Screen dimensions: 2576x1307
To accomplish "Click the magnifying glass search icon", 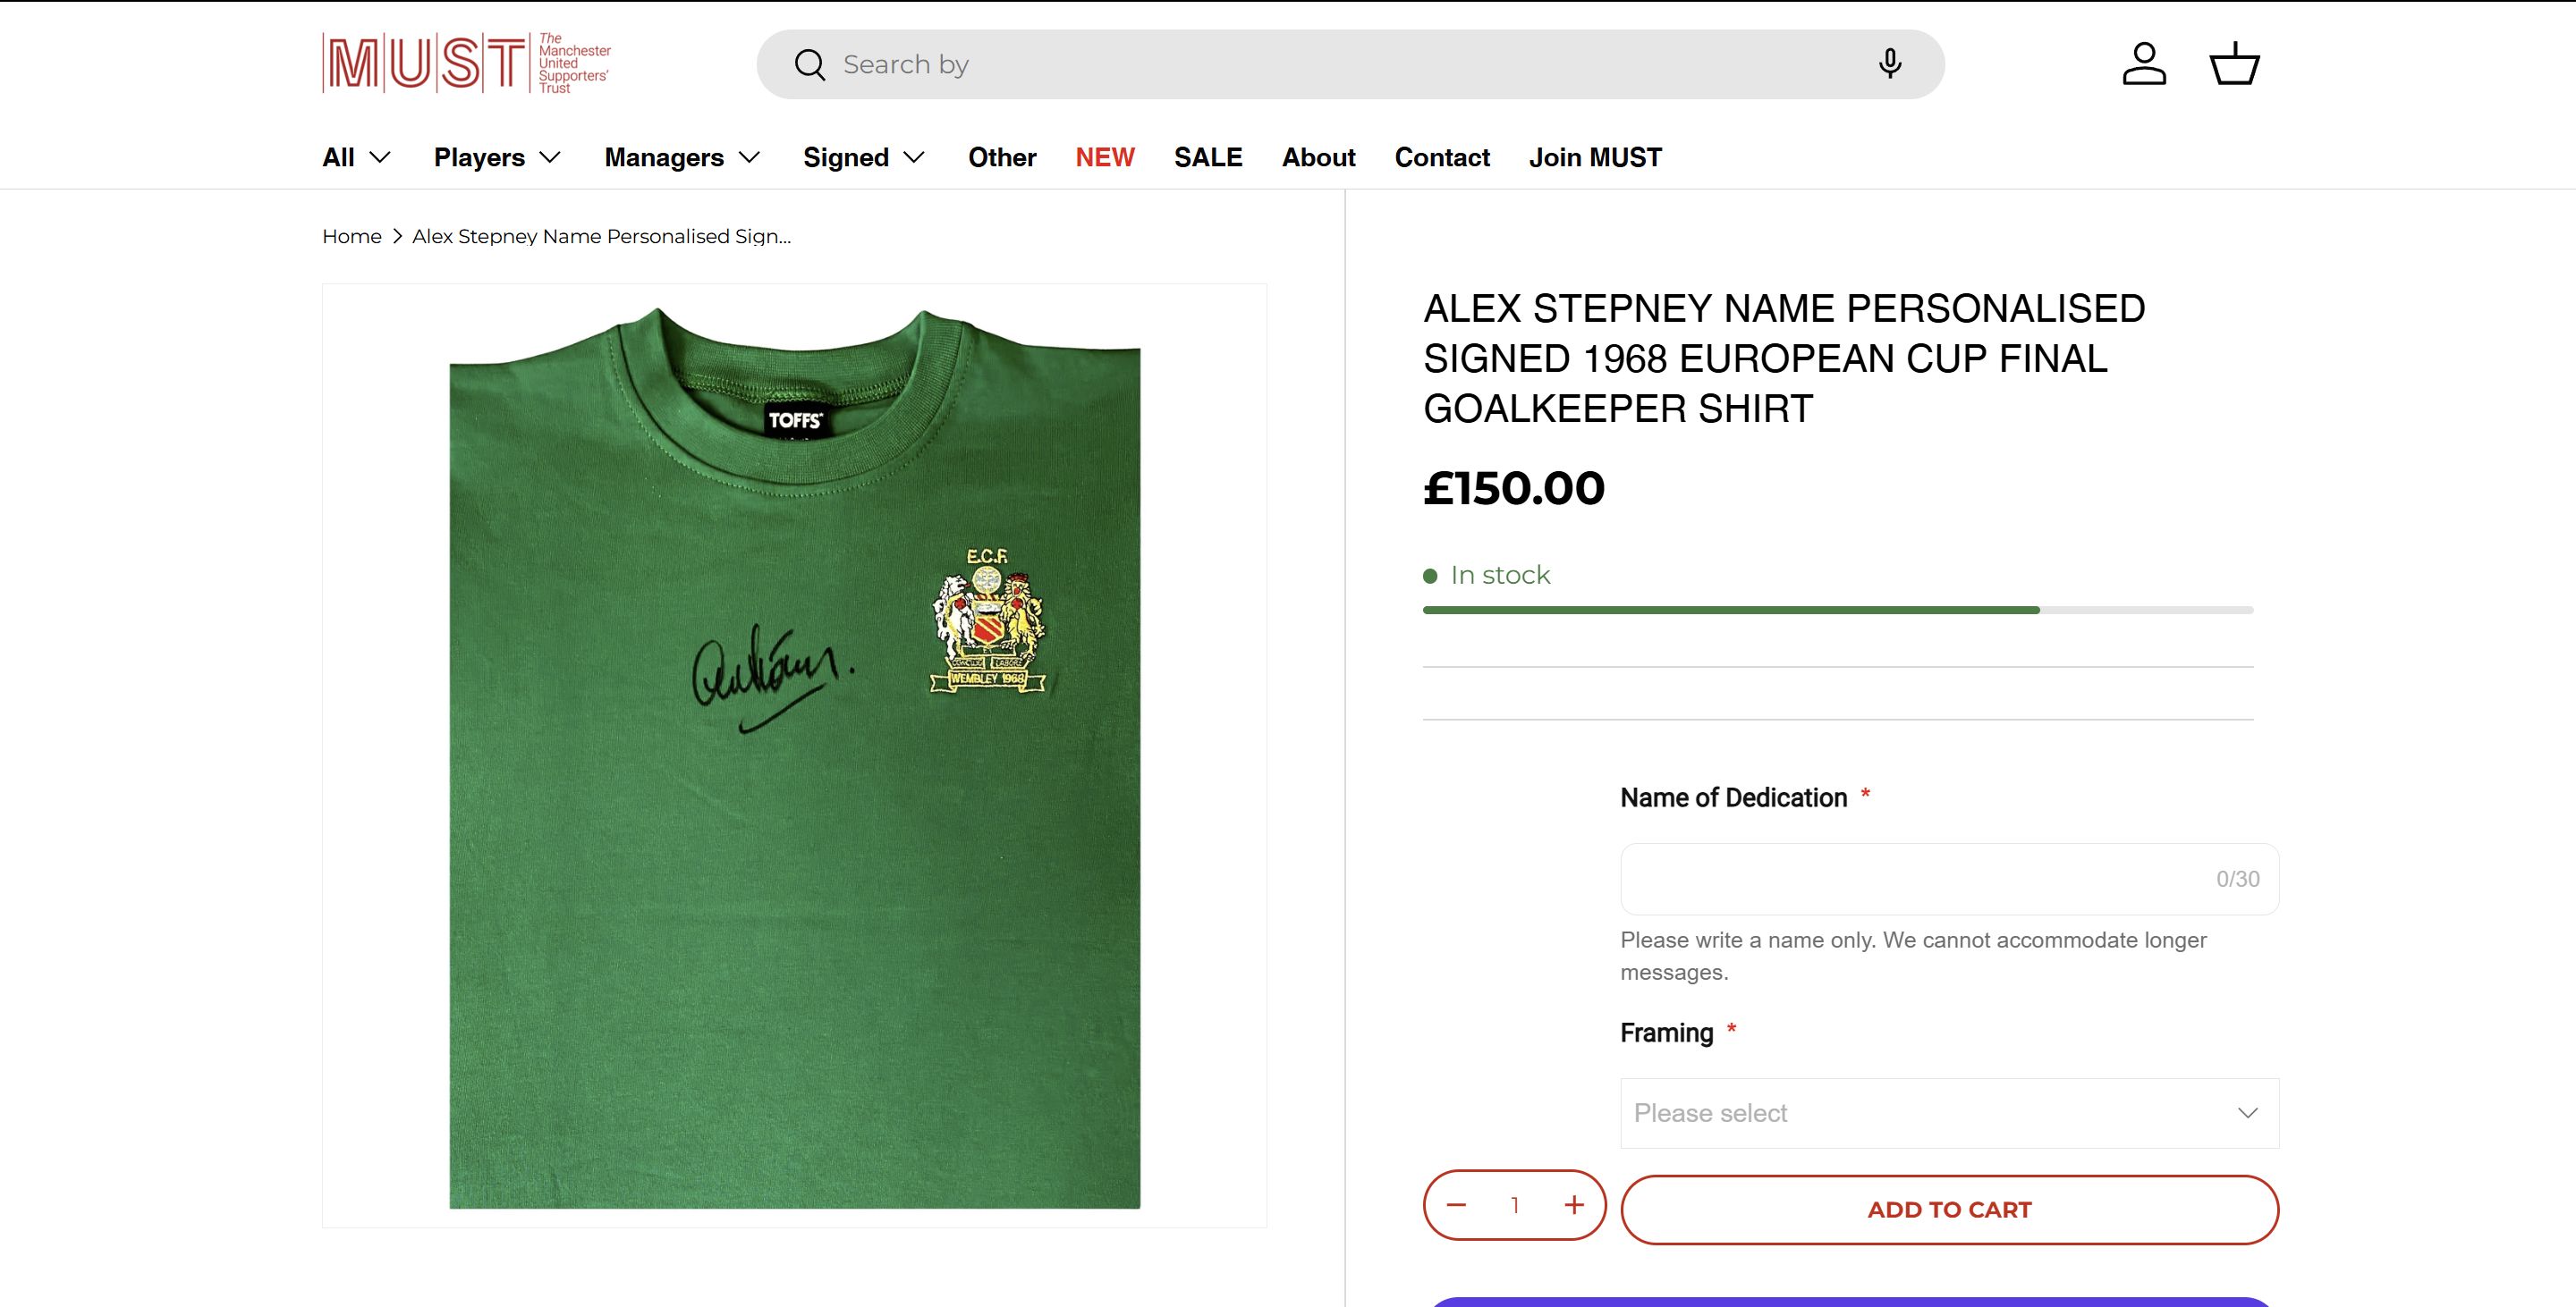I will pyautogui.click(x=809, y=65).
